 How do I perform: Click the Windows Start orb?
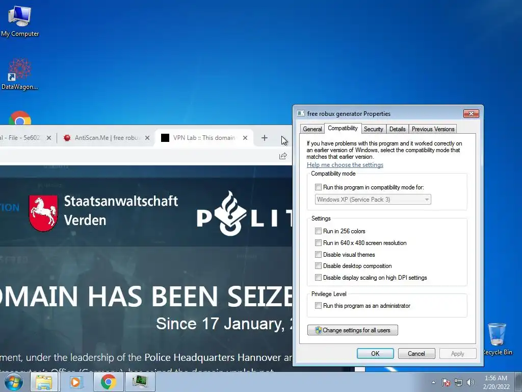14,382
